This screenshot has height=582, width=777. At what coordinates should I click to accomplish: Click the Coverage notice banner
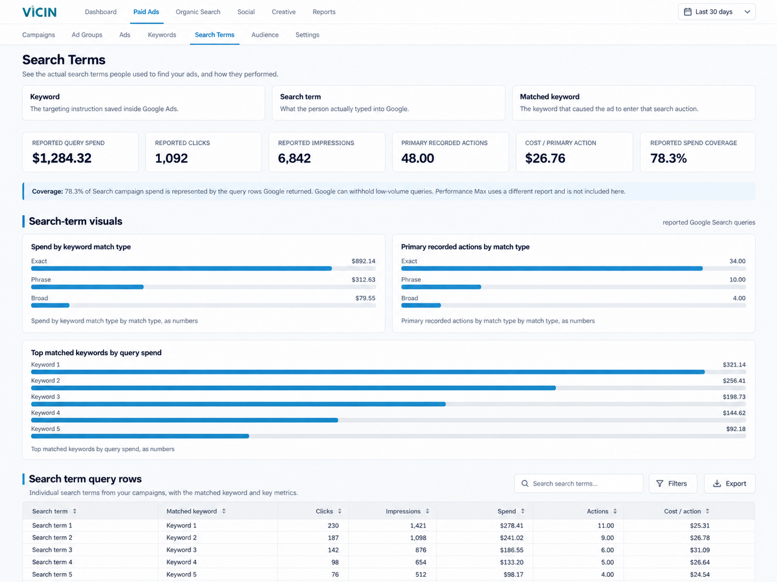point(388,191)
